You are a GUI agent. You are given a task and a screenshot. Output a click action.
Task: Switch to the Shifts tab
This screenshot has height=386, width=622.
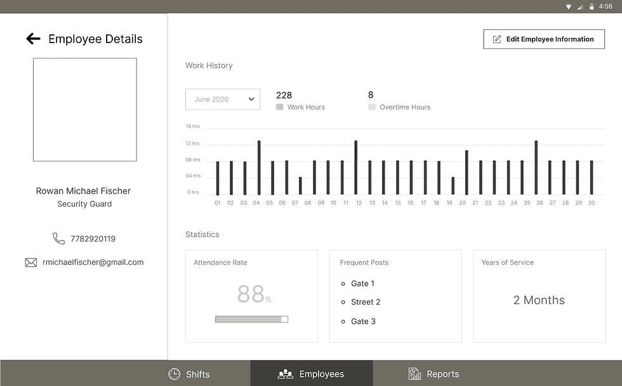[189, 374]
